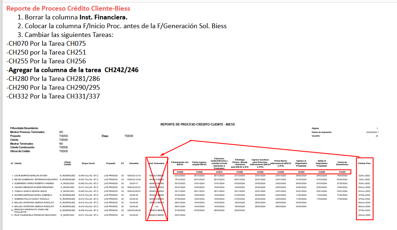Click the report title 'REPORTE DE PROCESO CREDITO CLIENTE - BIESS'
The height and width of the screenshot is (230, 397).
click(x=197, y=125)
